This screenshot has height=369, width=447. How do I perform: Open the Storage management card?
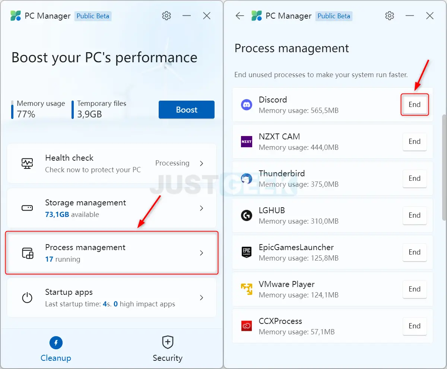click(112, 208)
